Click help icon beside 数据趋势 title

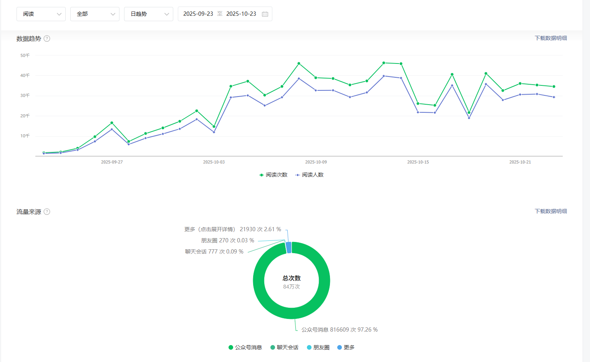47,38
